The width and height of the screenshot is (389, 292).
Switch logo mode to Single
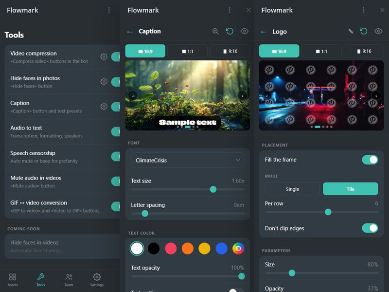tap(292, 189)
